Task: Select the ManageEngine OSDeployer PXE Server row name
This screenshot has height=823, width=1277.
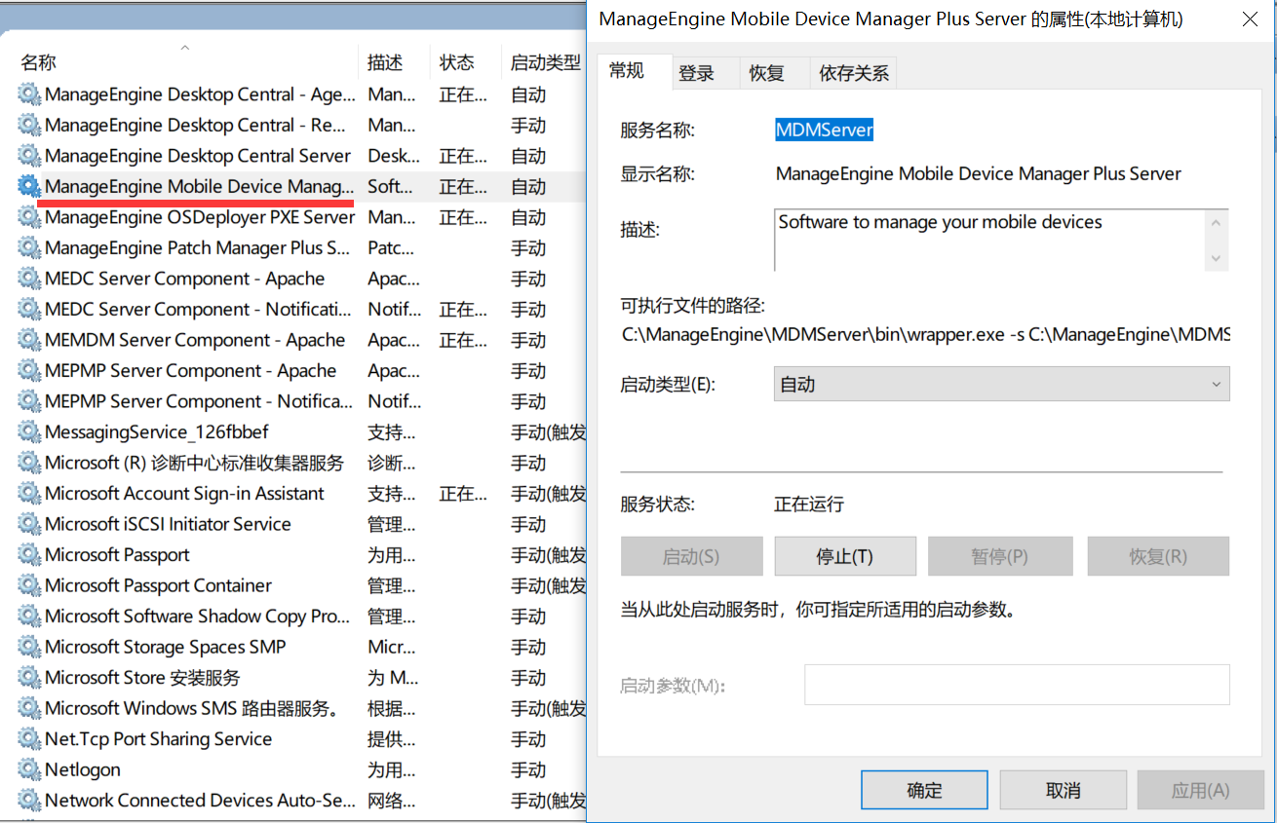Action: [x=200, y=217]
